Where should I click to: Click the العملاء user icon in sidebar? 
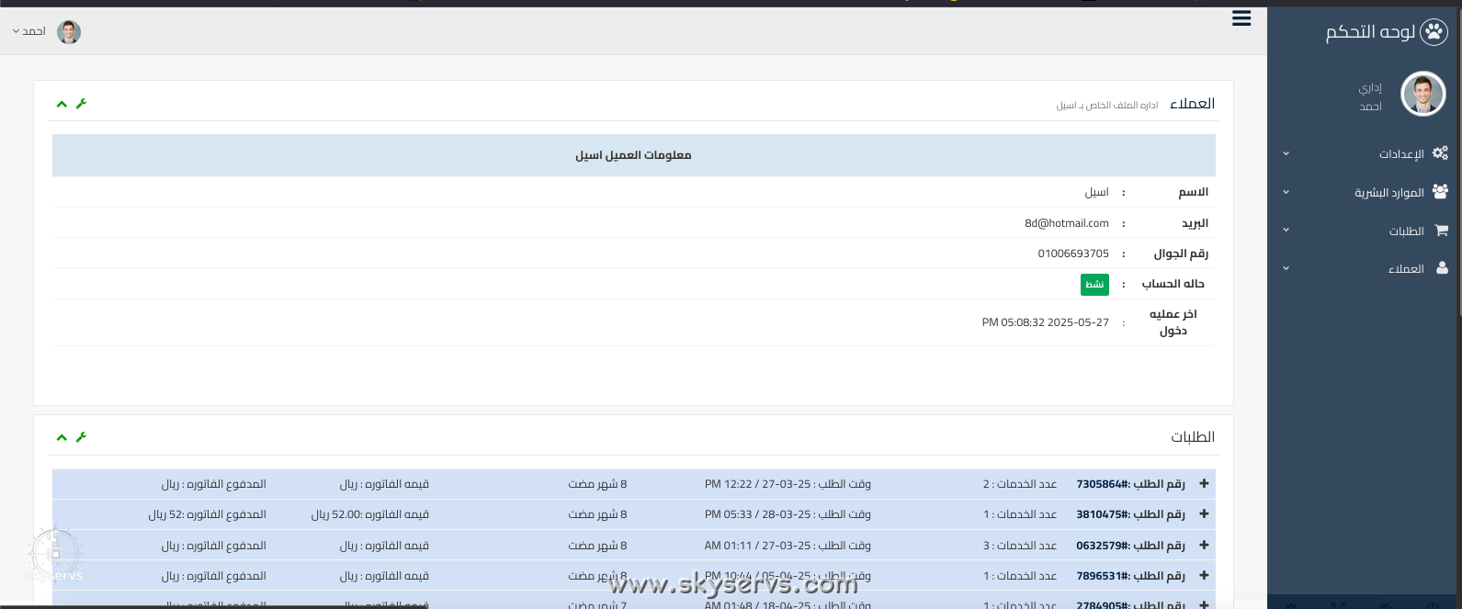tap(1442, 268)
